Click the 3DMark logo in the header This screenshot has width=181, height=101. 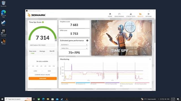(36, 15)
